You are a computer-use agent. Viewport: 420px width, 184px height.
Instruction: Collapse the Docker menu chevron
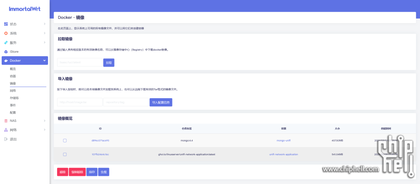click(x=44, y=61)
